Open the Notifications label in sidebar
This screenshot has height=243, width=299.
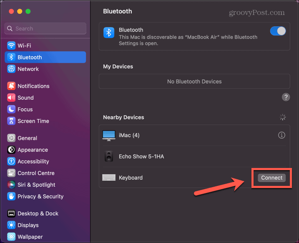tap(33, 86)
